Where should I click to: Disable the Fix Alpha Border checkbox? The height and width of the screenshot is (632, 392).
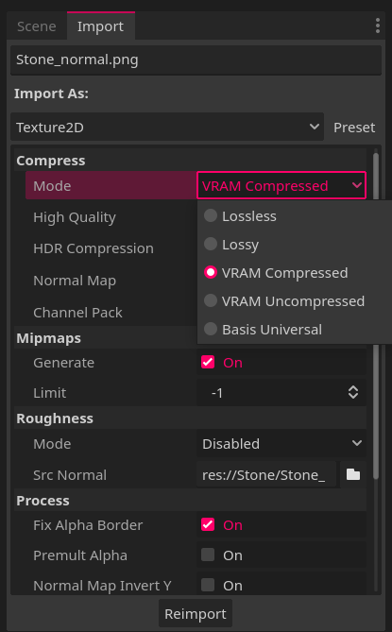(x=208, y=524)
